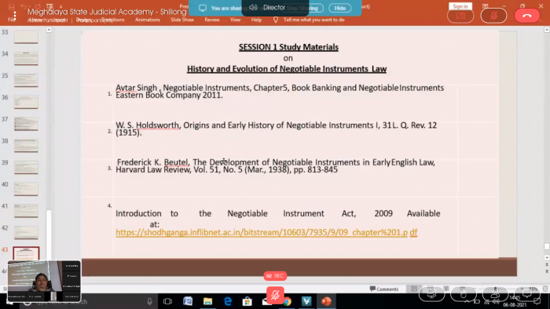Screen dimensions: 550x309
Task: Click Fit slide to window icon
Action: coord(545,289)
